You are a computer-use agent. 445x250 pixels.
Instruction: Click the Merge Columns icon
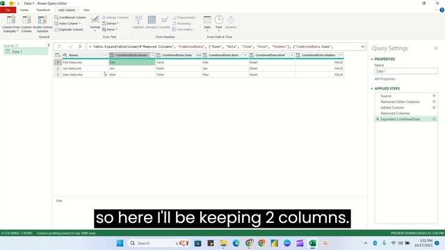coord(104,17)
